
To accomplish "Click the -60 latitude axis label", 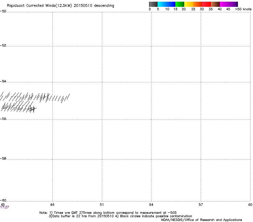I will [x=3, y=200].
